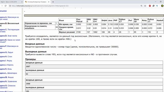Open the profile avatar icon
Image resolution: width=164 pixels, height=92 pixels.
pyautogui.click(x=162, y=6)
